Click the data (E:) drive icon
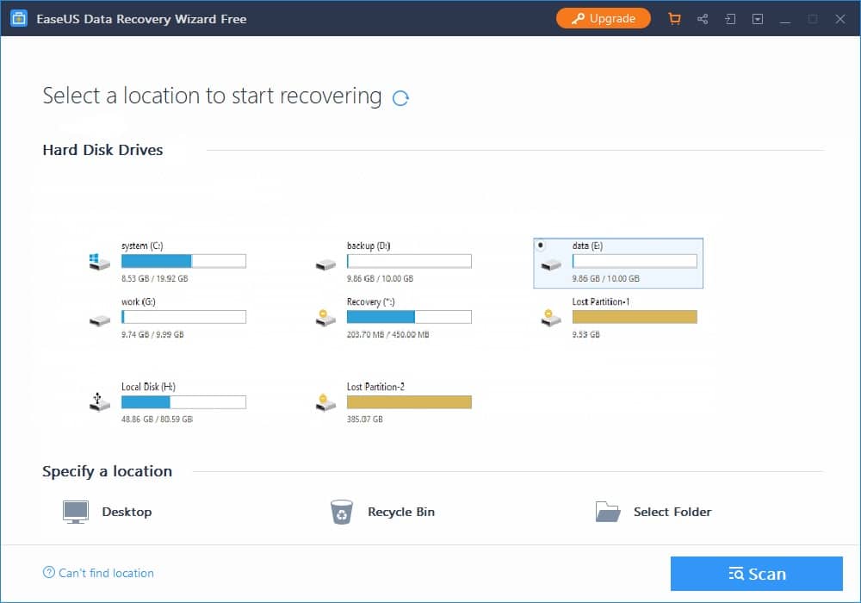This screenshot has height=603, width=861. point(551,265)
